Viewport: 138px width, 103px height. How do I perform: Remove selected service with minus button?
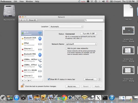point(26,81)
